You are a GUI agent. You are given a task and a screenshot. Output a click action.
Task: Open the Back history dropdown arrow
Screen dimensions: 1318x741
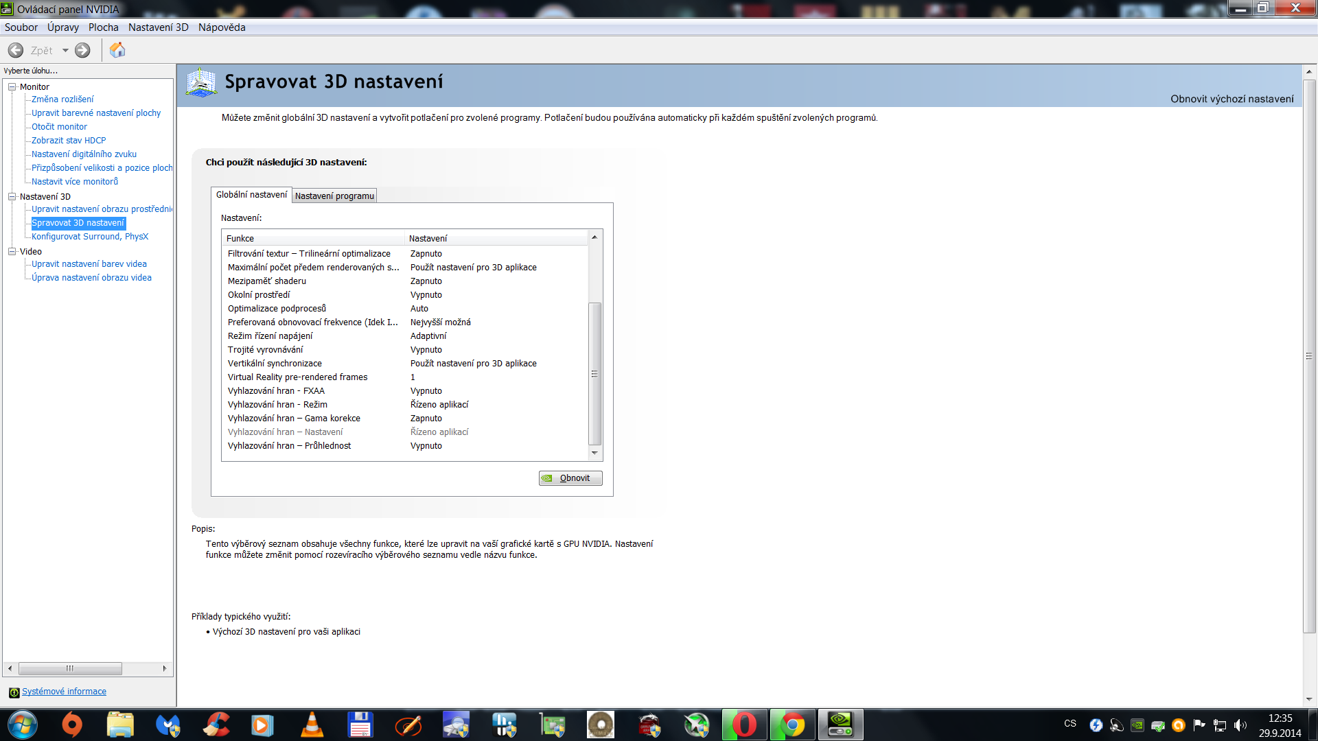(x=65, y=50)
